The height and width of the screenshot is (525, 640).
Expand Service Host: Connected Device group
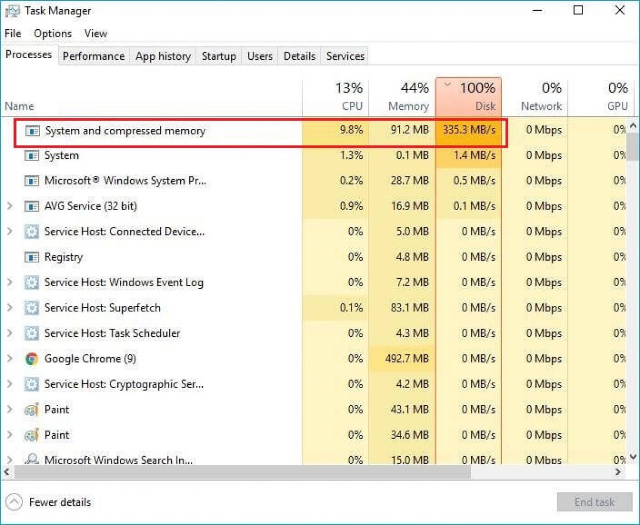coord(9,232)
